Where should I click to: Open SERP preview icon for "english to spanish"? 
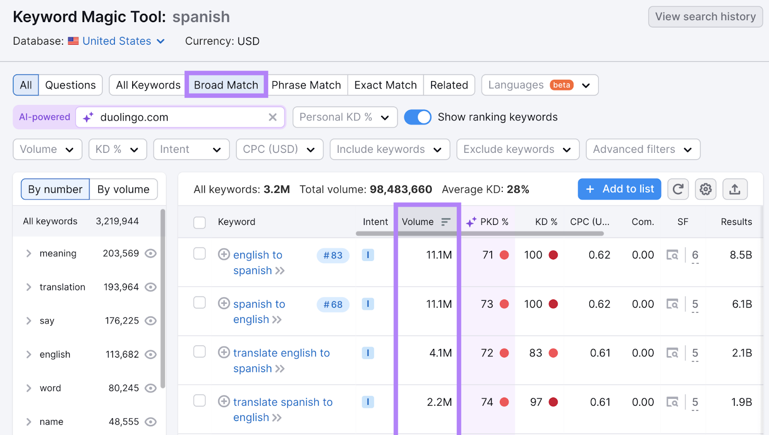[x=673, y=255]
